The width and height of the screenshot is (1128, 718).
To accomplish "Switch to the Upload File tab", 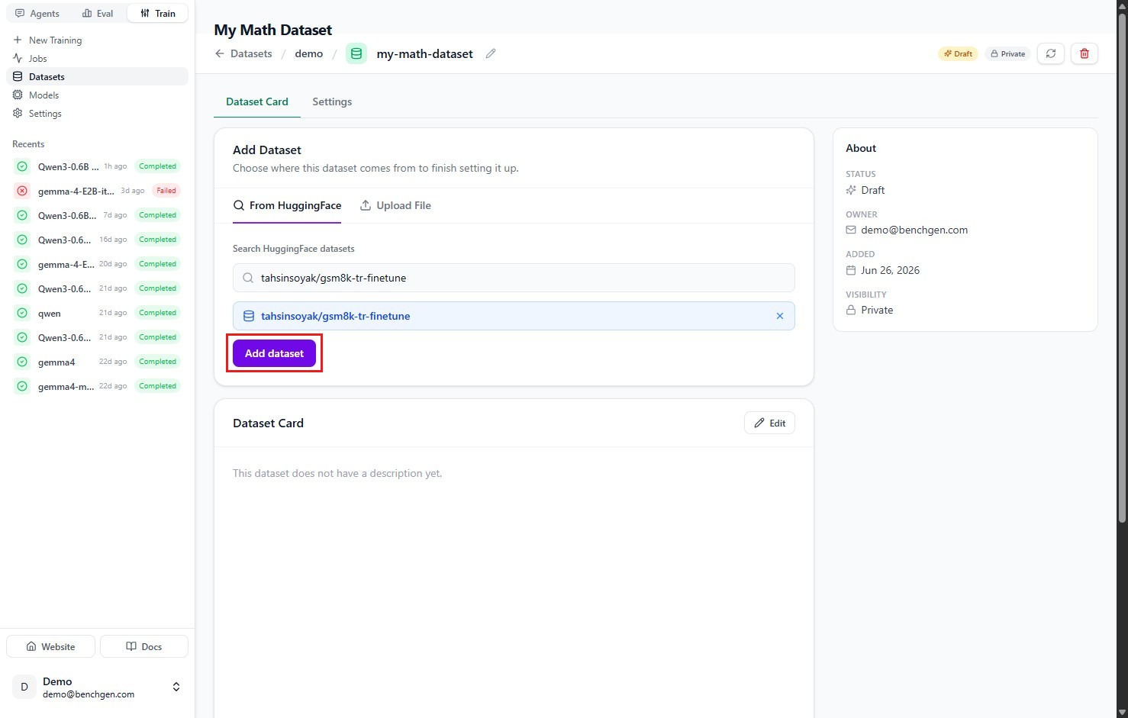I will [395, 205].
